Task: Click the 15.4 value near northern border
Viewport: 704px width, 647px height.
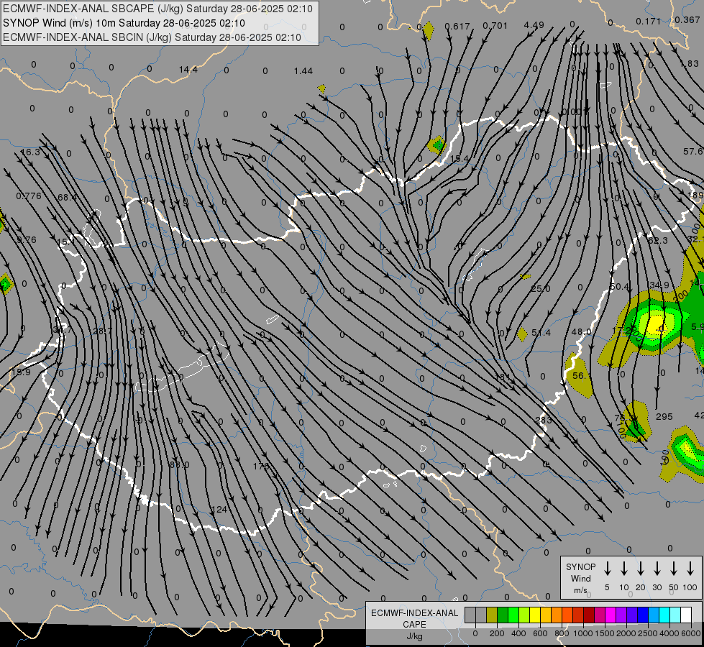Action: tap(459, 158)
